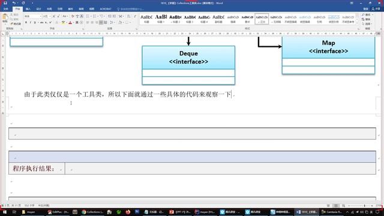The height and width of the screenshot is (216, 384).
Task: Show or hide paragraph marks
Action: click(135, 16)
